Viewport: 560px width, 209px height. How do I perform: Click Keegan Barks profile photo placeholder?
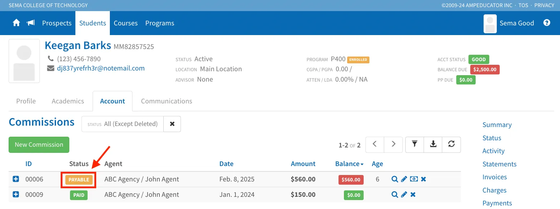(24, 61)
